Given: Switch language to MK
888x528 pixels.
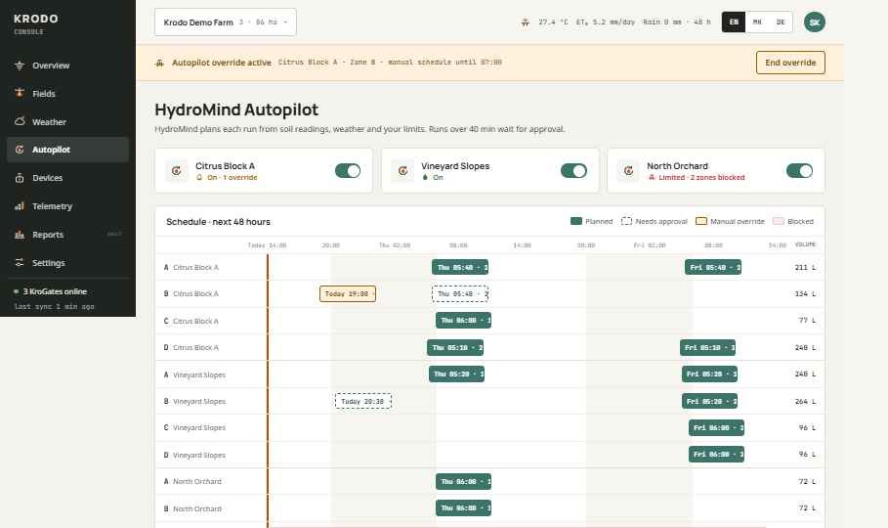Looking at the screenshot, I should (x=757, y=22).
